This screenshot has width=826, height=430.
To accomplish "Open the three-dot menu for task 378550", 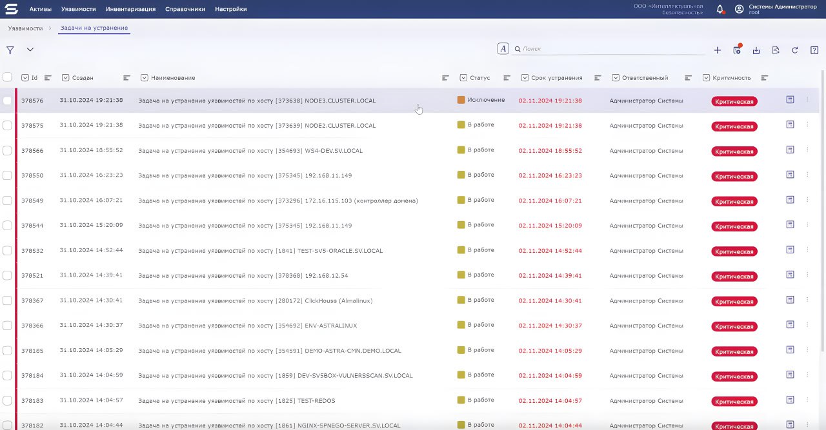I will point(807,175).
